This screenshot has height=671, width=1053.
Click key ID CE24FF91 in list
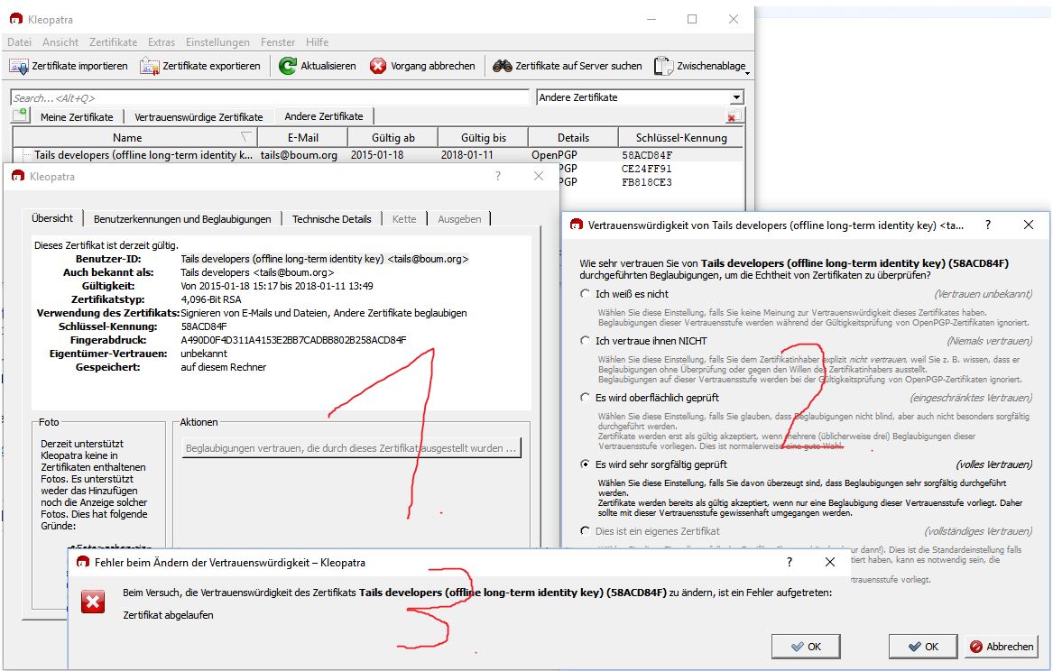pos(646,169)
